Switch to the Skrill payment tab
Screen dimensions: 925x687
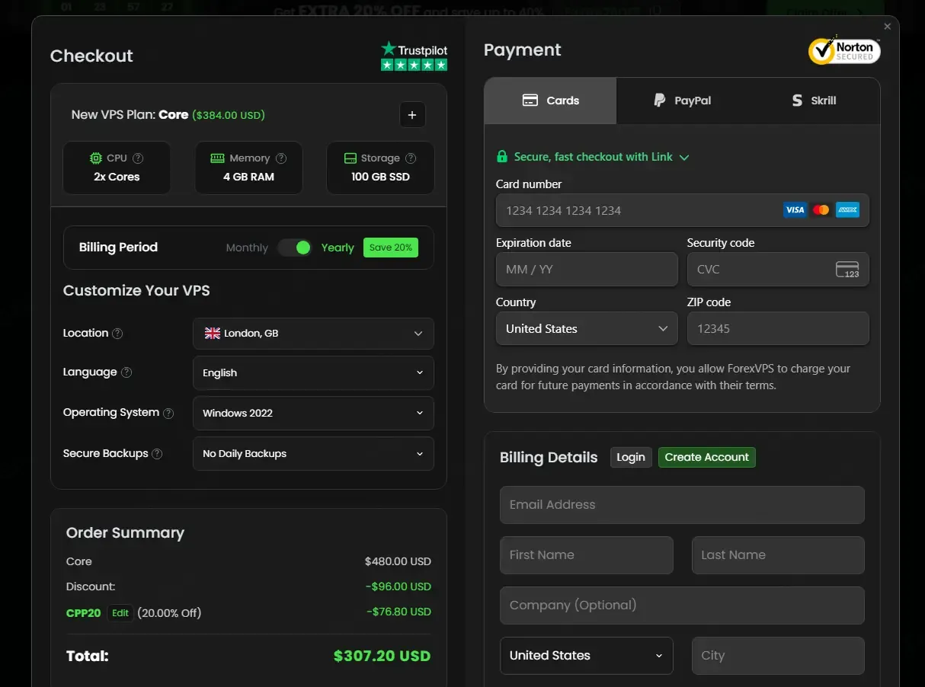[x=814, y=101]
